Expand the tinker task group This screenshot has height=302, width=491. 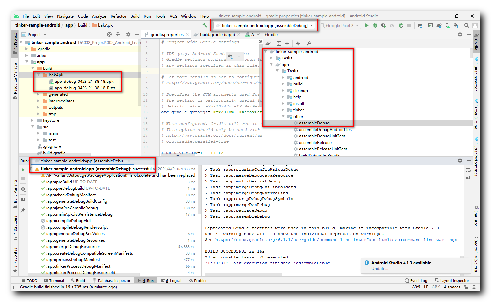(x=283, y=110)
